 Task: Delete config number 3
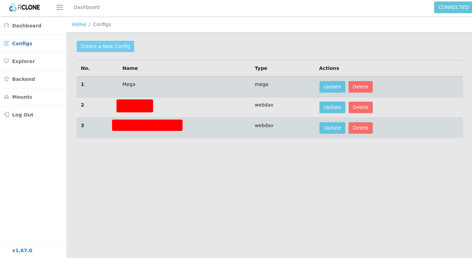361,128
